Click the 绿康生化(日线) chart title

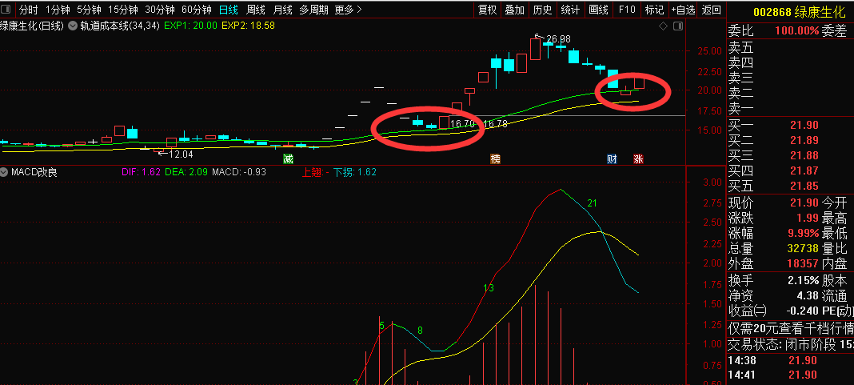click(x=32, y=26)
